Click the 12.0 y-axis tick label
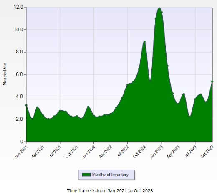The height and width of the screenshot is (193, 217). (x=18, y=7)
